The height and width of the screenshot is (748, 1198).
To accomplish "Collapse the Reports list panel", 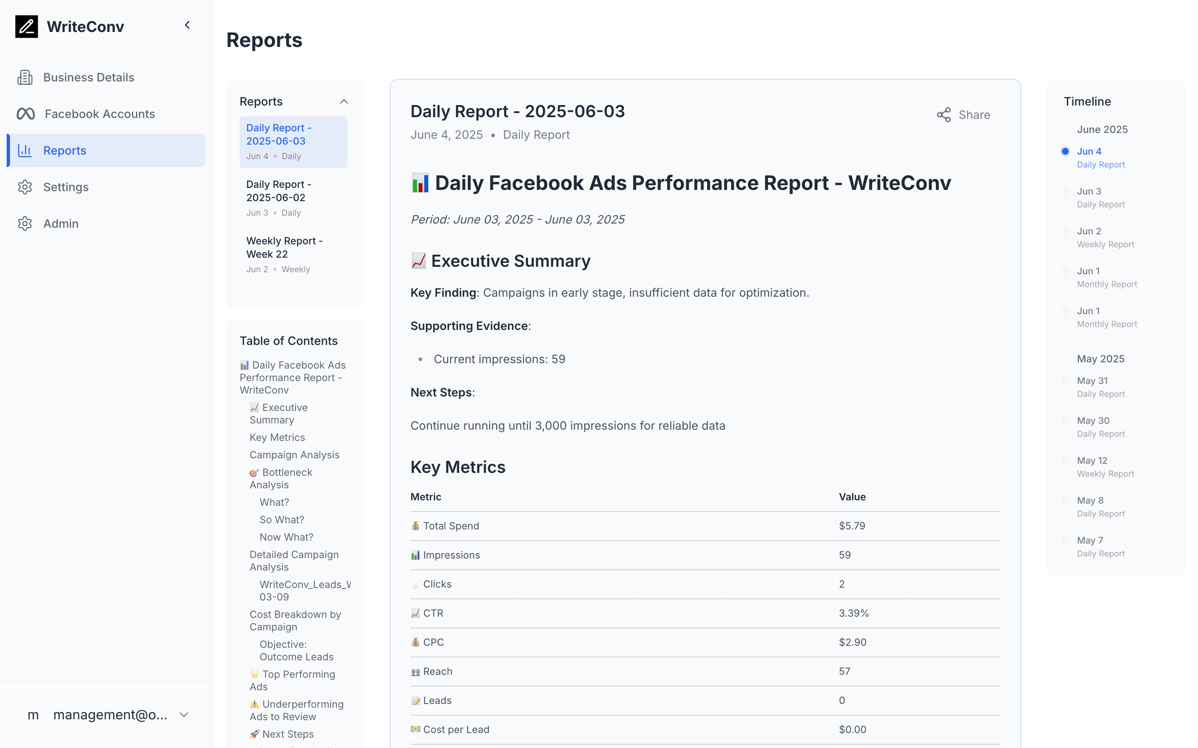I will click(x=344, y=101).
